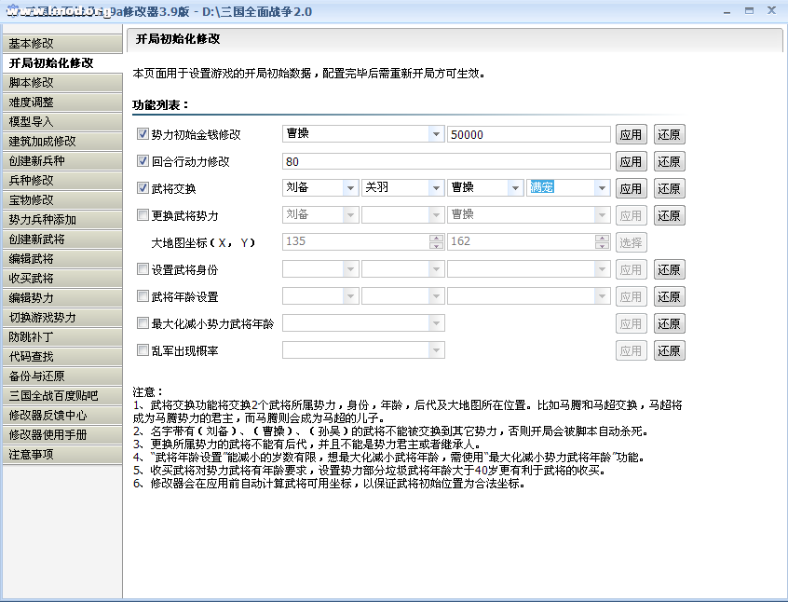Viewport: 788px width, 602px height.
Task: Open the 三国全战百度贴吧 sidebar item
Action: pyautogui.click(x=61, y=396)
